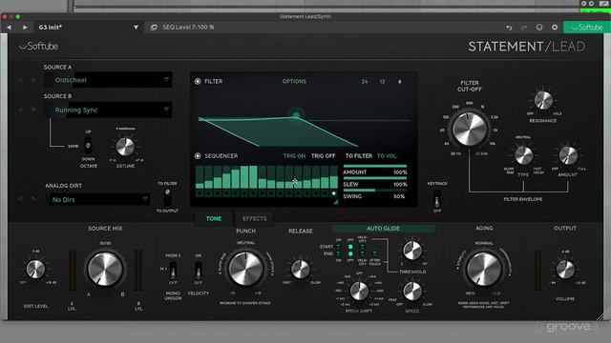Undo the last change in the top bar
Viewport: 611px width, 343px height.
click(x=509, y=28)
